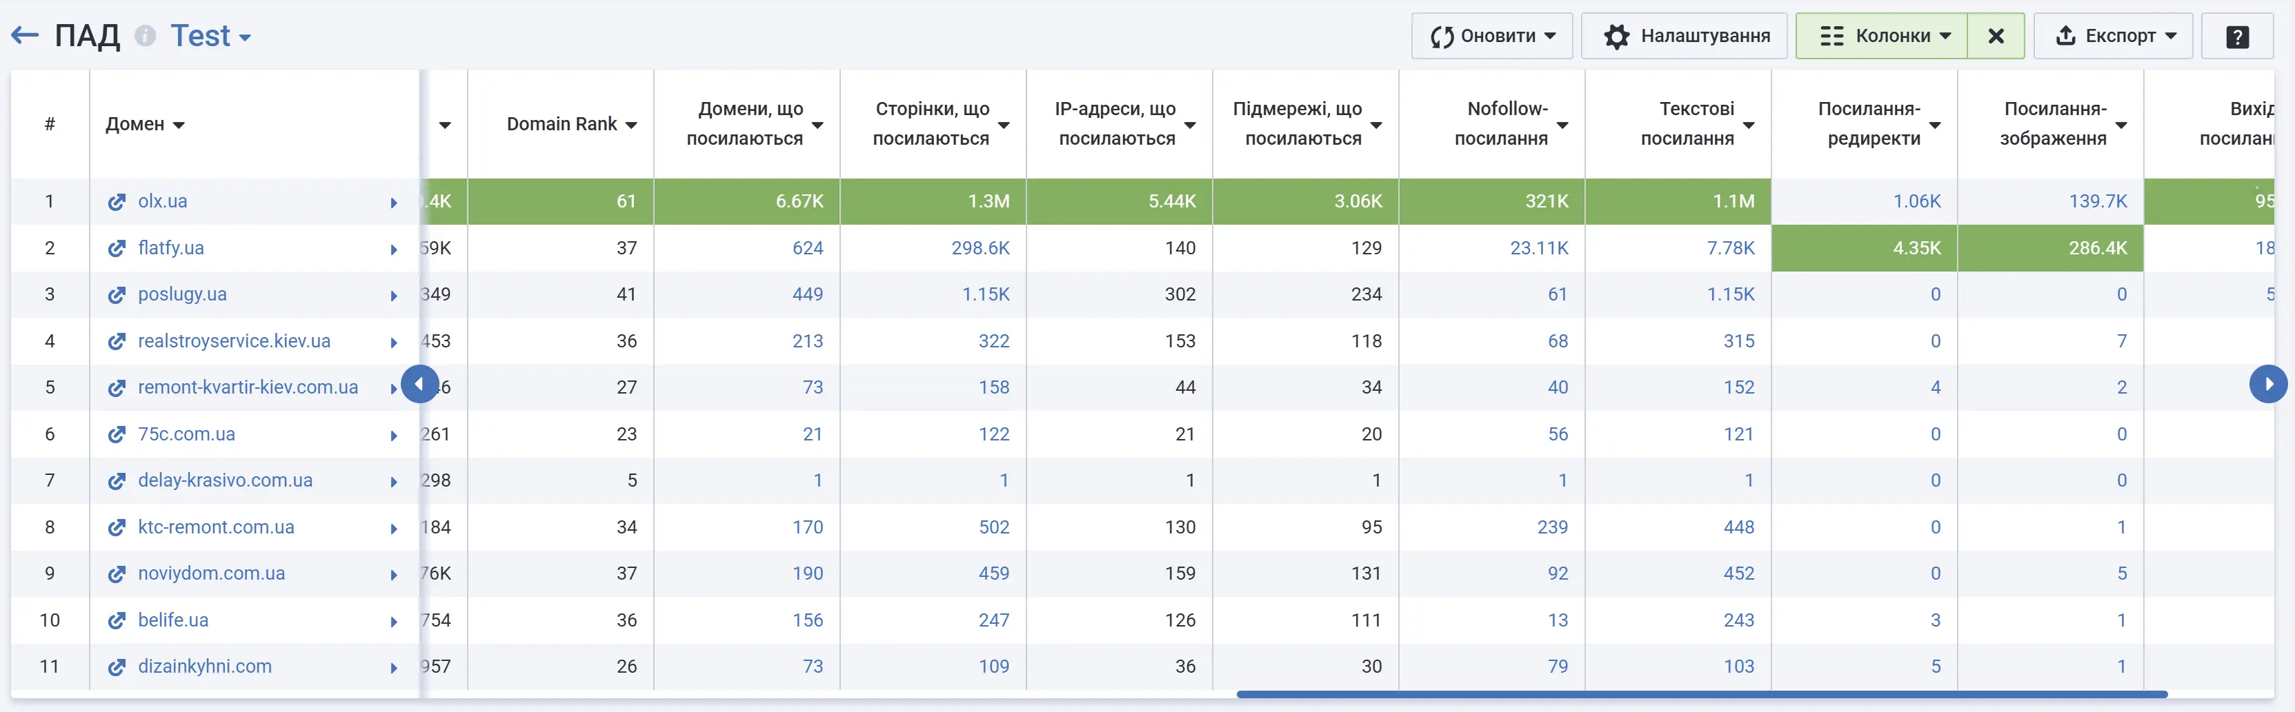Image resolution: width=2295 pixels, height=712 pixels.
Task: Click the external link icon beside olx.ua
Action: (117, 201)
